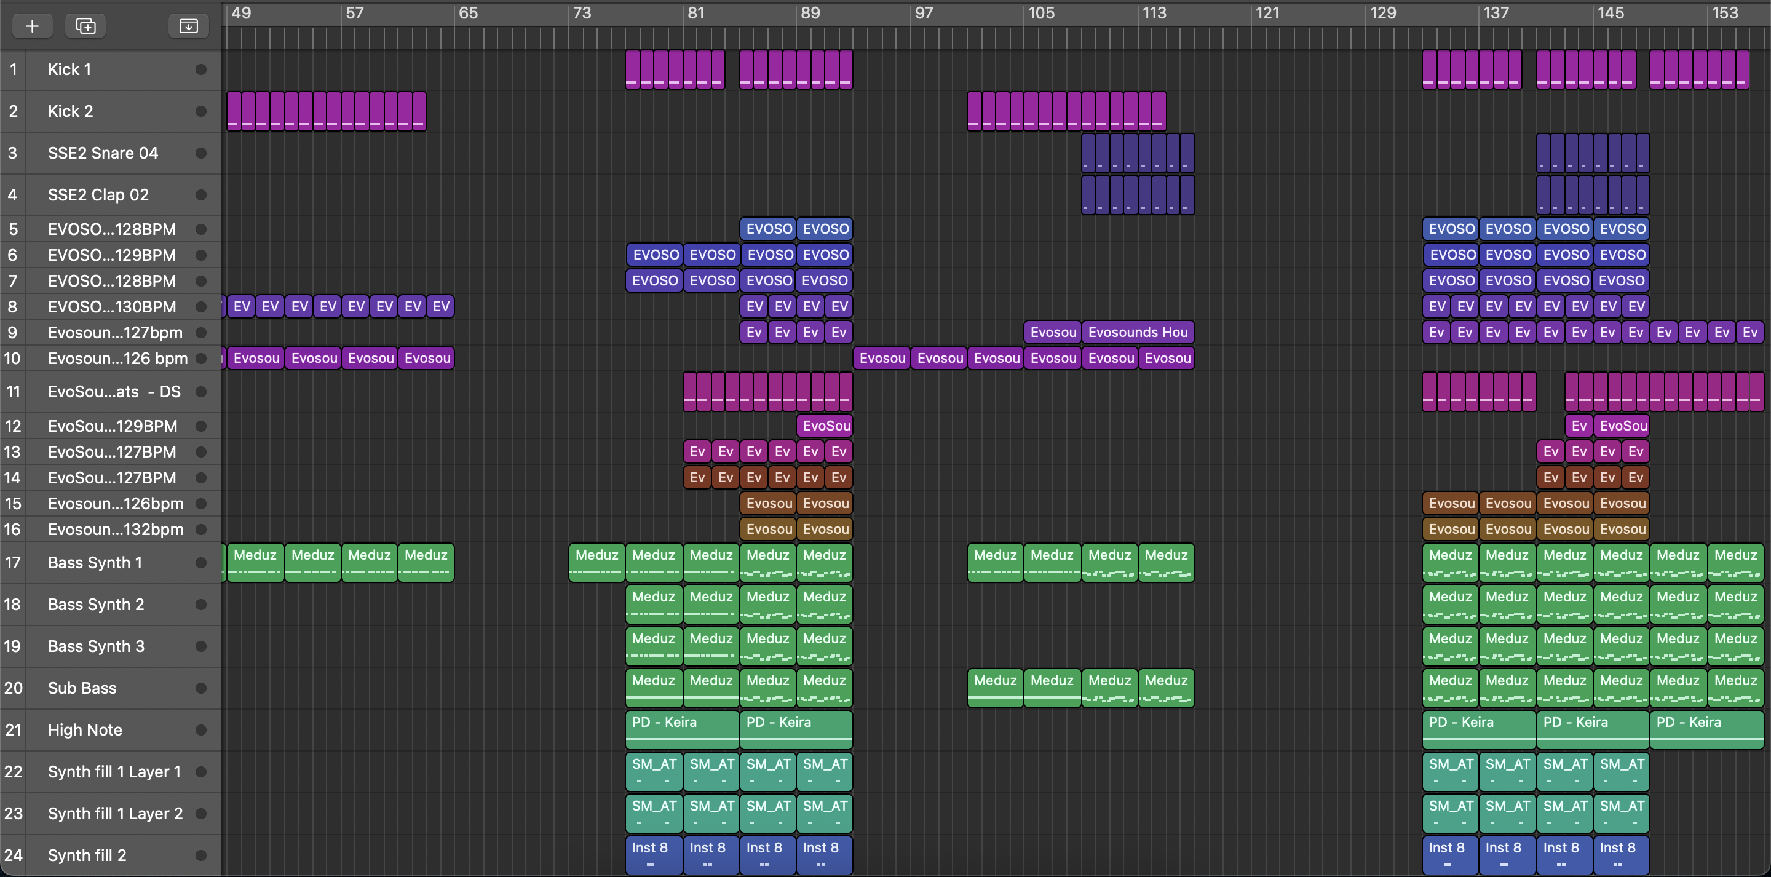Viewport: 1771px width, 877px height.
Task: Toggle the Synth fill 1 Layer 2 track dot
Action: (200, 813)
